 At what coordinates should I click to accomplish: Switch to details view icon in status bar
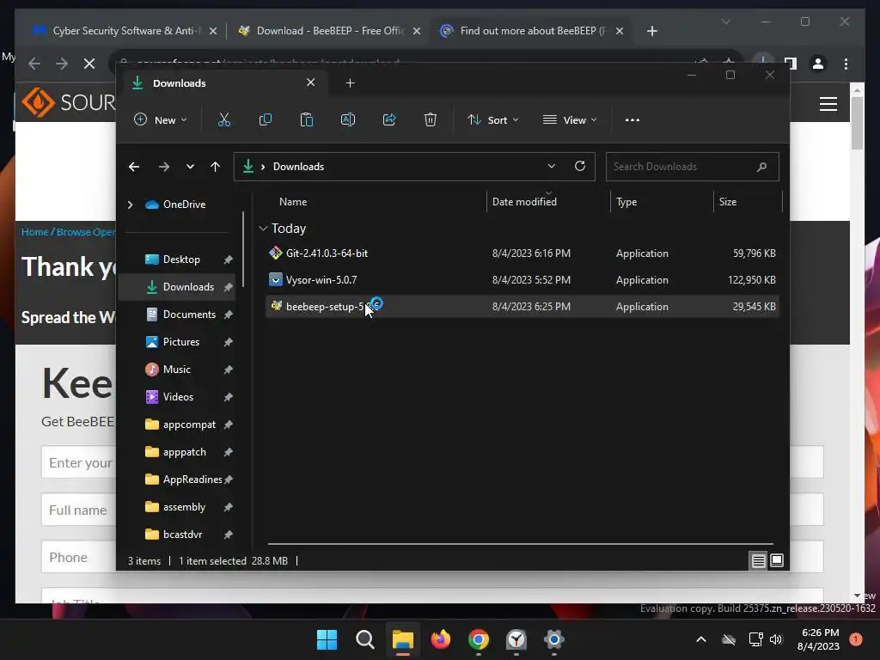pyautogui.click(x=758, y=560)
